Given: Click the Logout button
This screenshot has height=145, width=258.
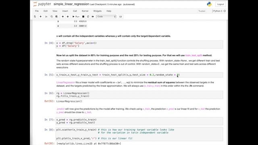Looking at the screenshot, I should pos(221,4).
